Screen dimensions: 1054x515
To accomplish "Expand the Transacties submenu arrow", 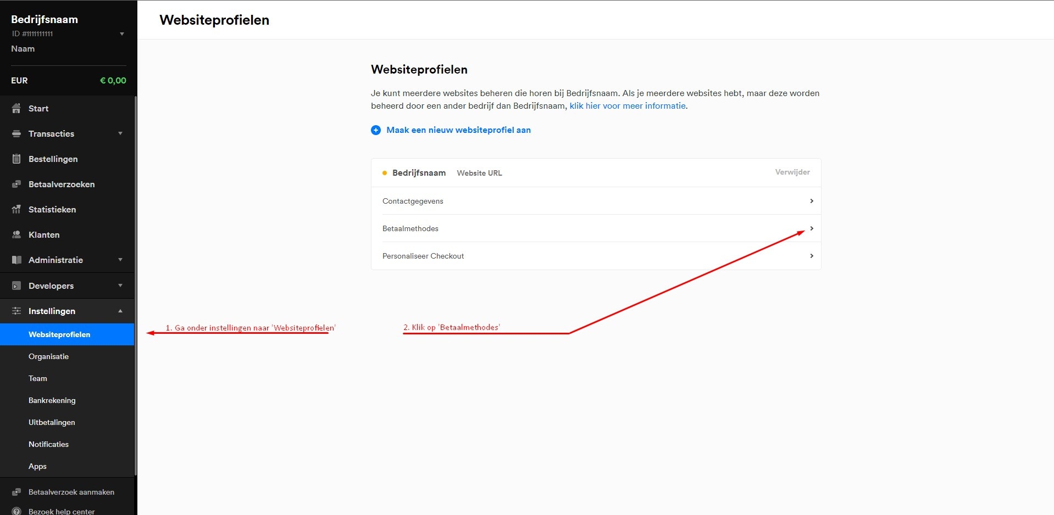I will tap(120, 133).
